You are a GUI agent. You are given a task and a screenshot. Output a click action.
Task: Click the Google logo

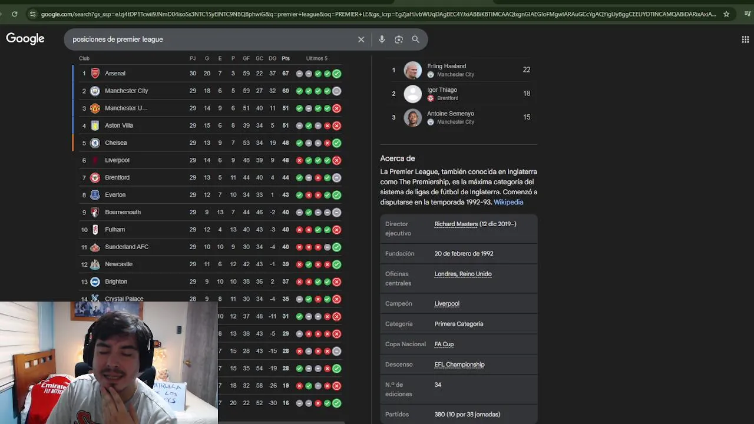25,39
